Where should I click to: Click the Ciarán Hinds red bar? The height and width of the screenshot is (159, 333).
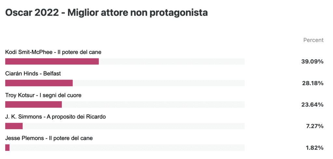pyautogui.click(x=39, y=83)
